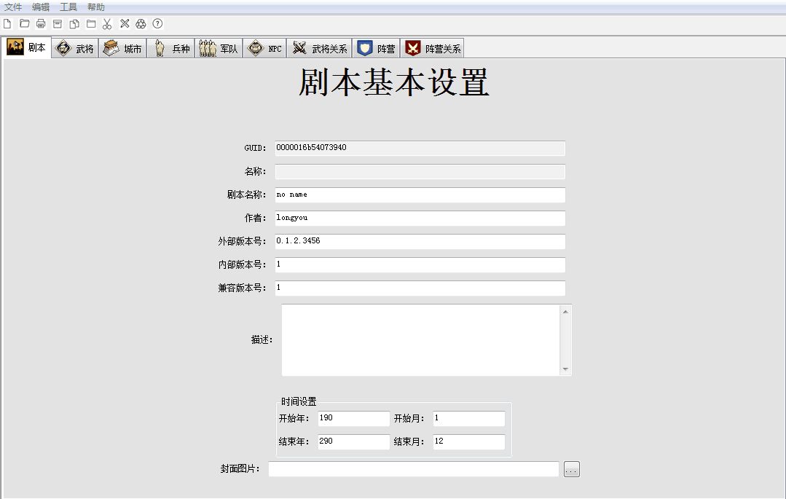Focus the 结束月 field showing 12
Screen dimensions: 786x499
(469, 441)
